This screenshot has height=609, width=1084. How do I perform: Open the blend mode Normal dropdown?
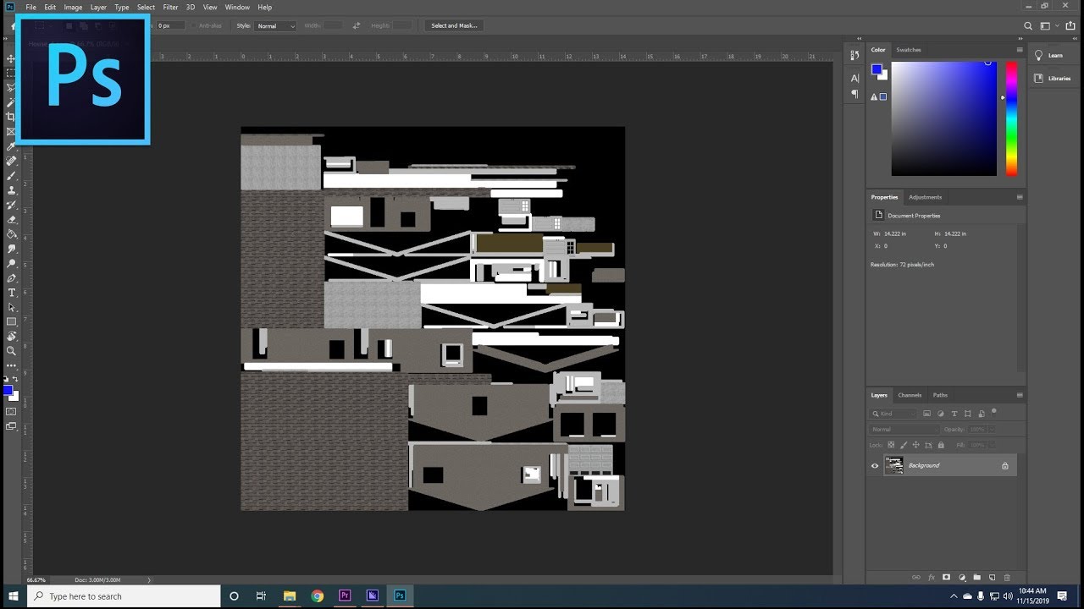pos(903,429)
